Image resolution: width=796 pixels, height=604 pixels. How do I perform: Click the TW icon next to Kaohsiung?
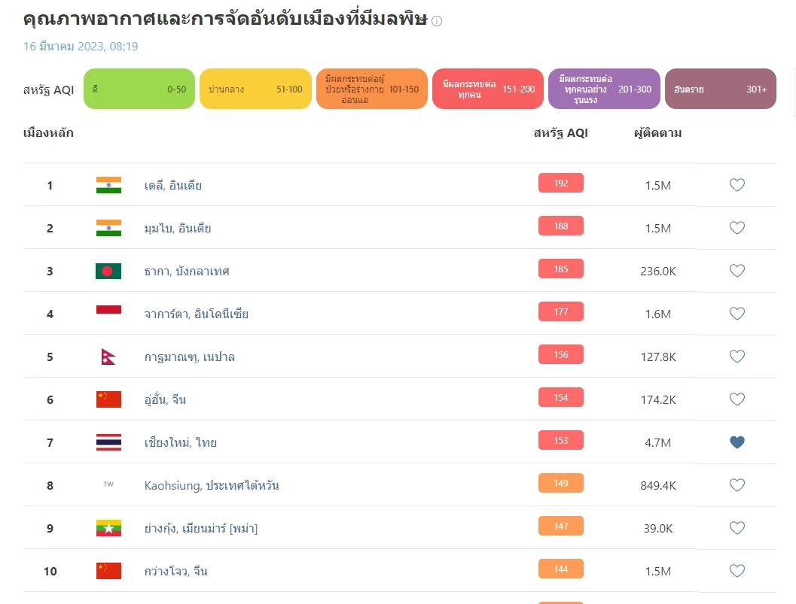pyautogui.click(x=108, y=484)
